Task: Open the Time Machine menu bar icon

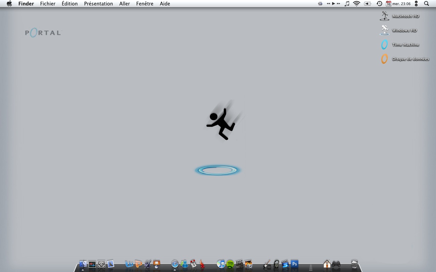Action: tap(379, 4)
